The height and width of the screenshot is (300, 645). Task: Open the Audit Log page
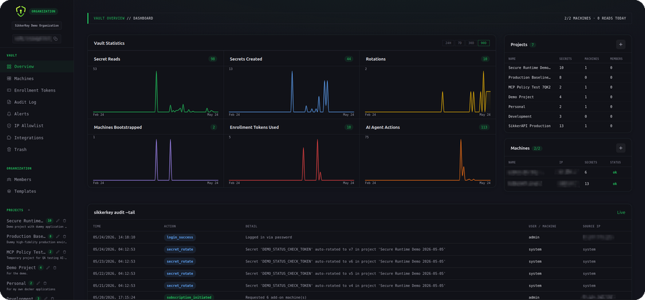click(37, 102)
